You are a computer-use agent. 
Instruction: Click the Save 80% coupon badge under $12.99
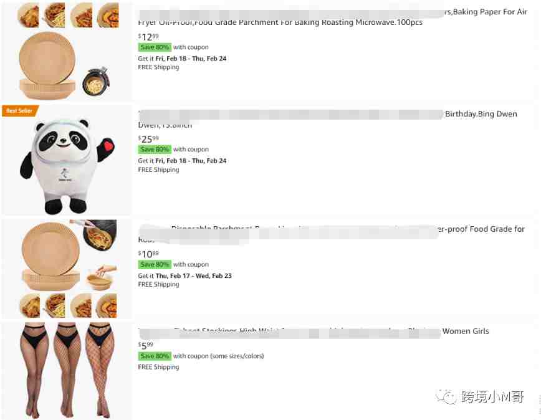coord(155,47)
